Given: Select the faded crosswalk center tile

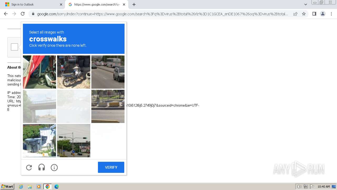Looking at the screenshot, I should (x=74, y=106).
